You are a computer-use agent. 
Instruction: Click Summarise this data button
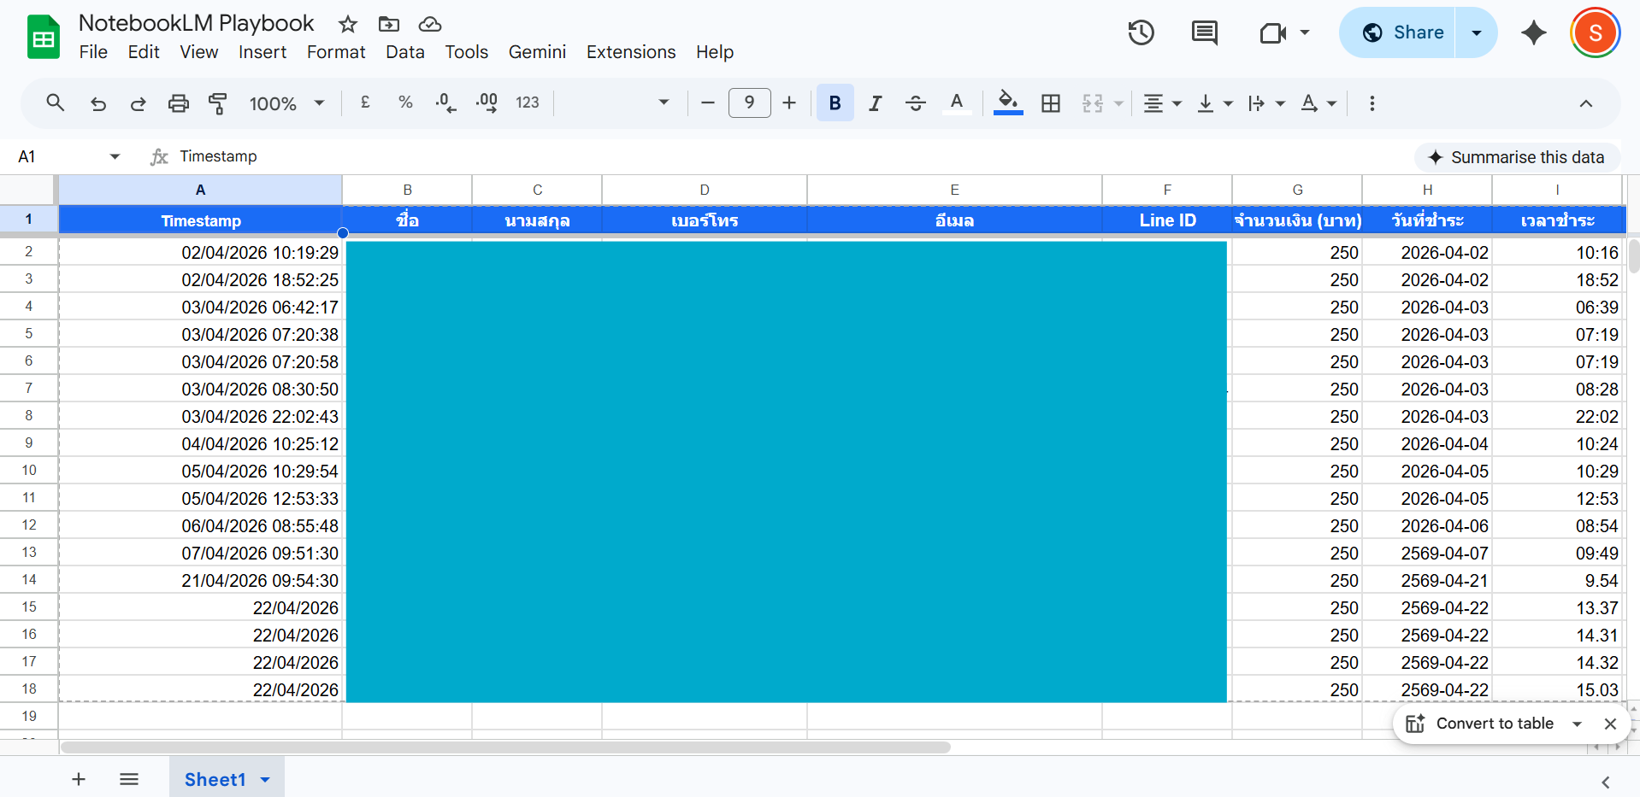click(x=1517, y=157)
